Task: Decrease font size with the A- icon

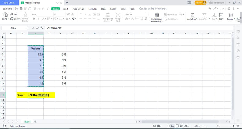Action: (73, 14)
